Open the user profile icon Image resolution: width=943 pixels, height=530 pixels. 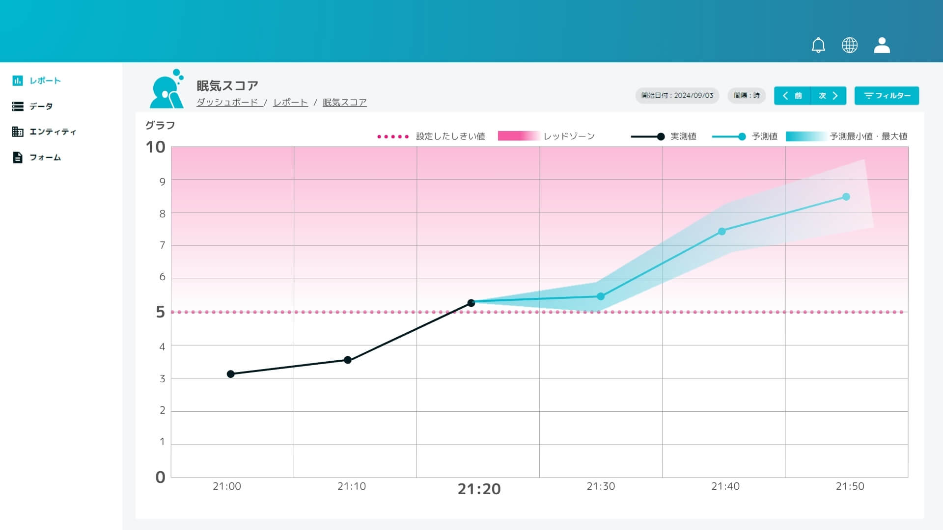(x=882, y=45)
